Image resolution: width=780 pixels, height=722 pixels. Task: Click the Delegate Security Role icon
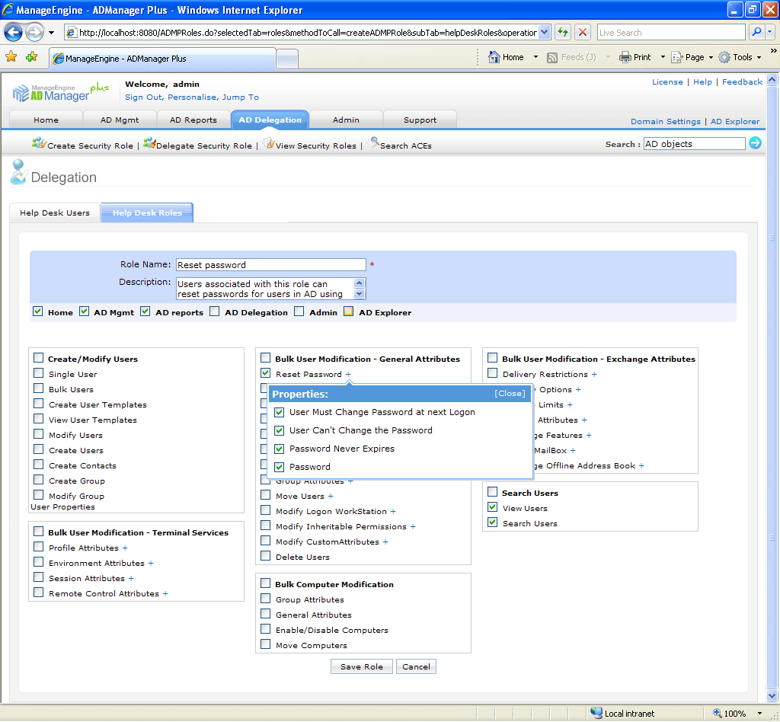pos(149,143)
